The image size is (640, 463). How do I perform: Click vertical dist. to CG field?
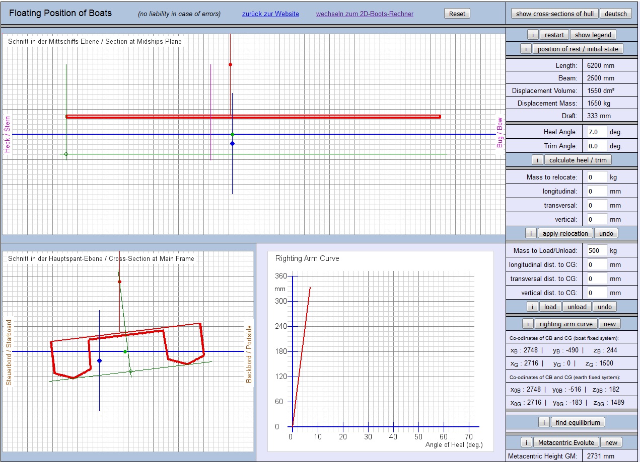pos(596,293)
